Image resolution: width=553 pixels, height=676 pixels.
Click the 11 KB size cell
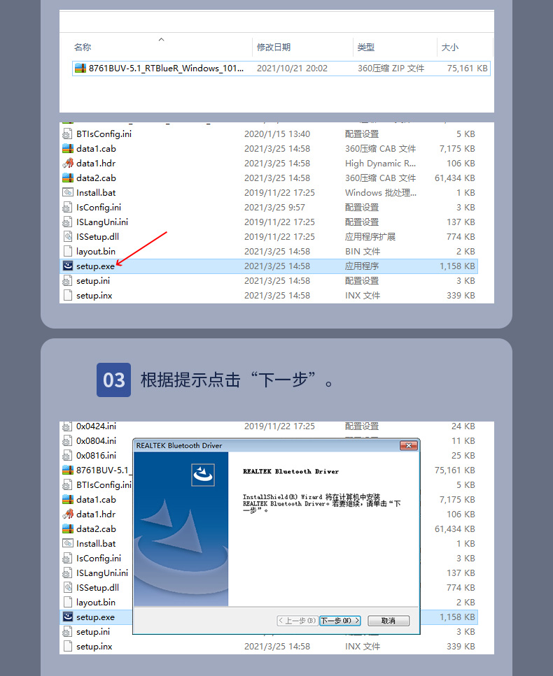(x=463, y=441)
